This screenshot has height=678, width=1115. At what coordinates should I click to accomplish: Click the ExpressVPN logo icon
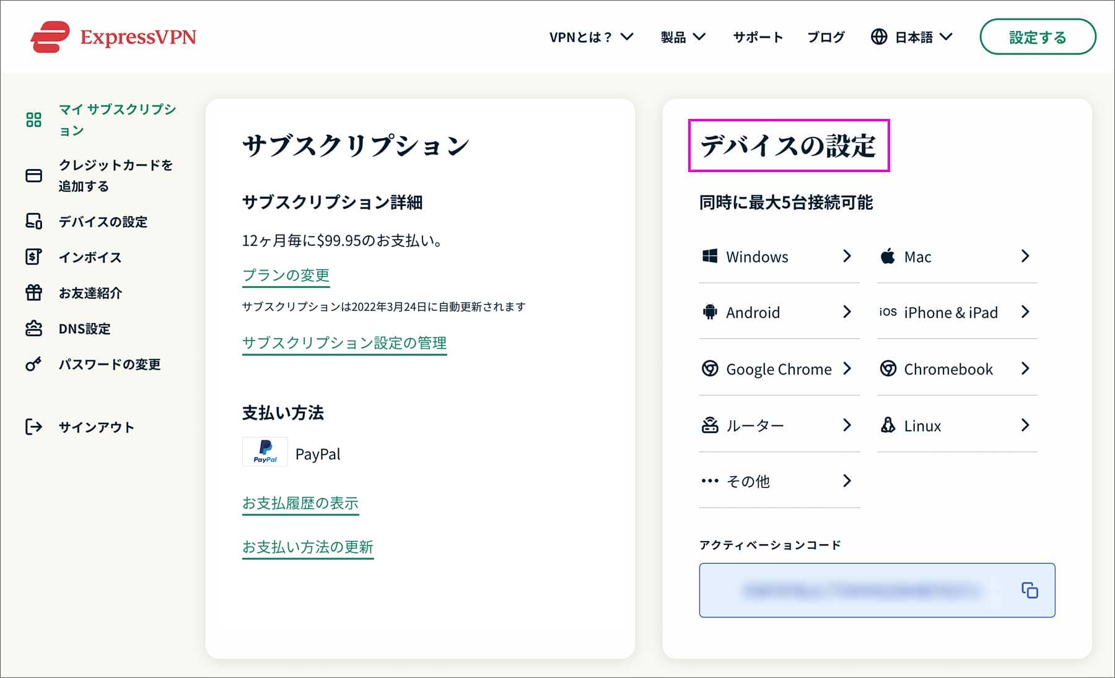[x=50, y=37]
